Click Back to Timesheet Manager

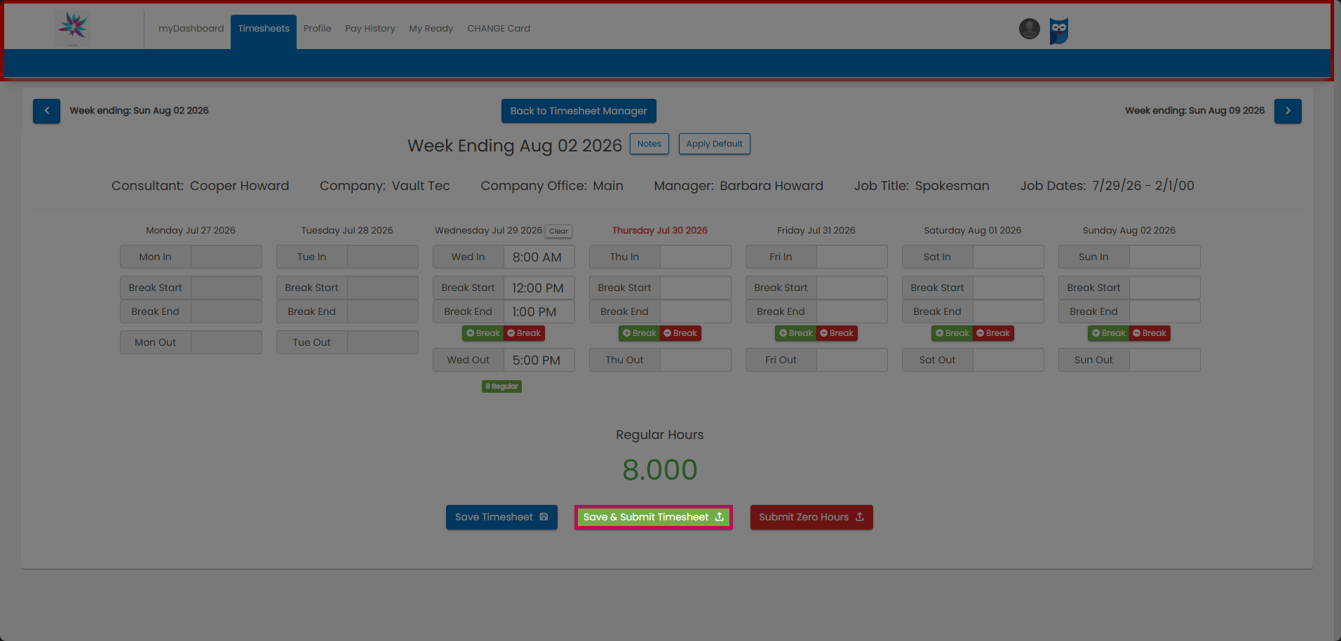coord(579,111)
